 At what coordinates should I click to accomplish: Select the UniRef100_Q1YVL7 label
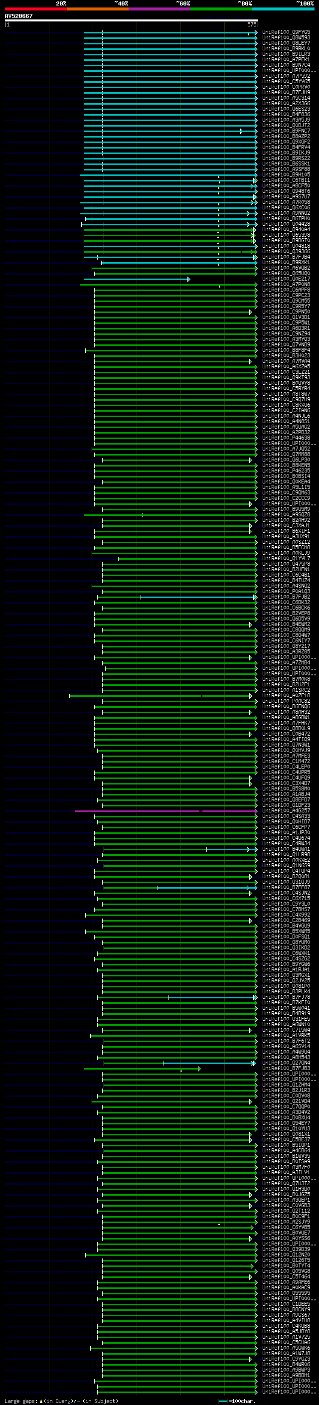pyautogui.click(x=286, y=559)
